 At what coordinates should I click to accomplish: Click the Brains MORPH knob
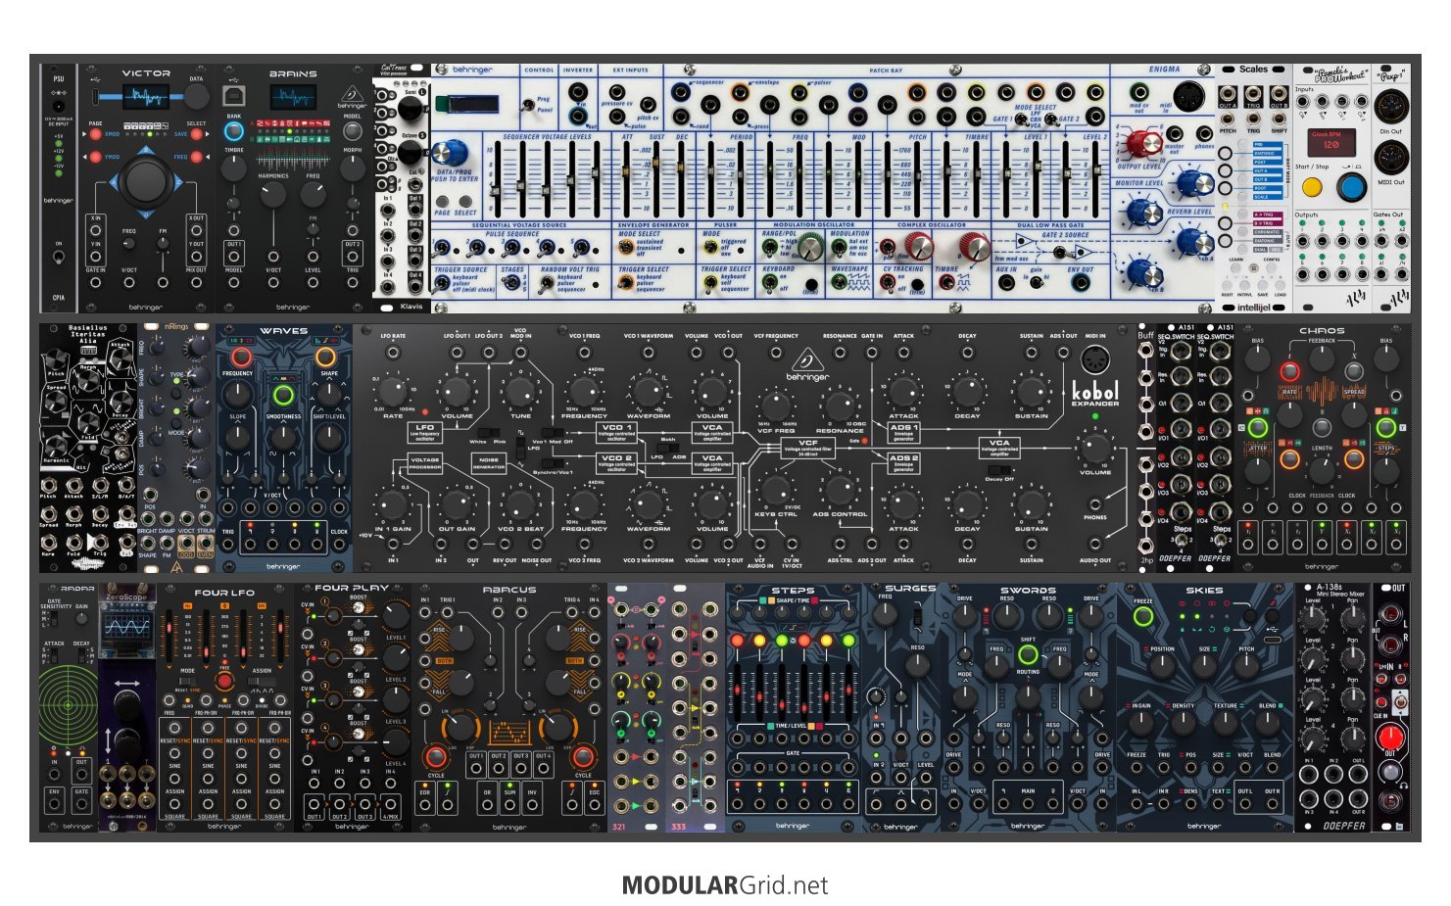tap(353, 168)
